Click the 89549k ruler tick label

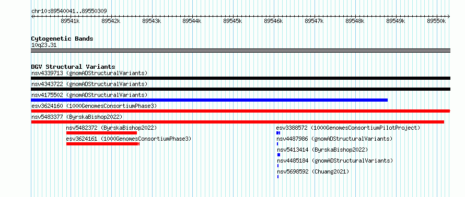pyautogui.click(x=396, y=21)
